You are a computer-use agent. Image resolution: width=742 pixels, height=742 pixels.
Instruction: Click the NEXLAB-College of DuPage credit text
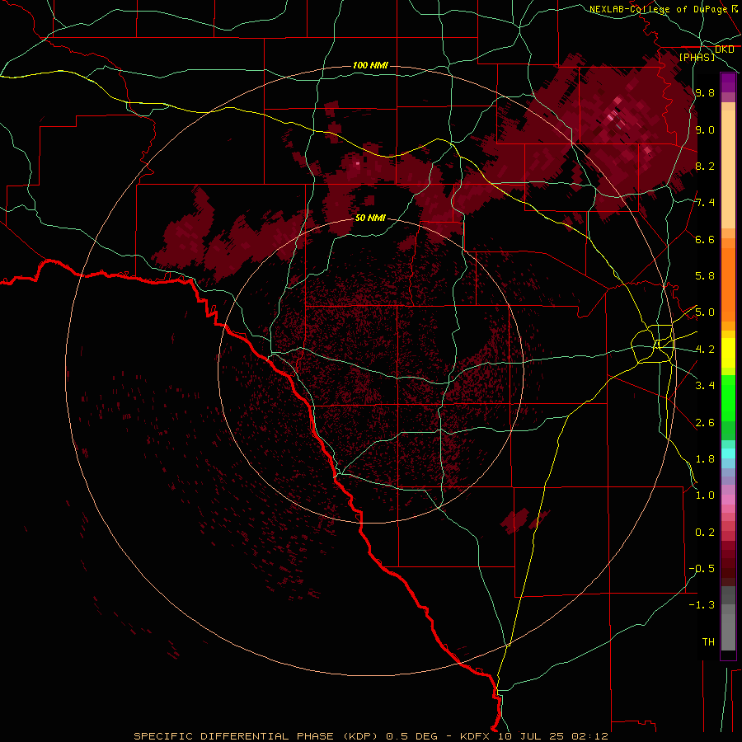[658, 9]
